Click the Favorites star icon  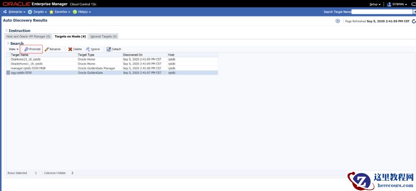pyautogui.click(x=52, y=12)
